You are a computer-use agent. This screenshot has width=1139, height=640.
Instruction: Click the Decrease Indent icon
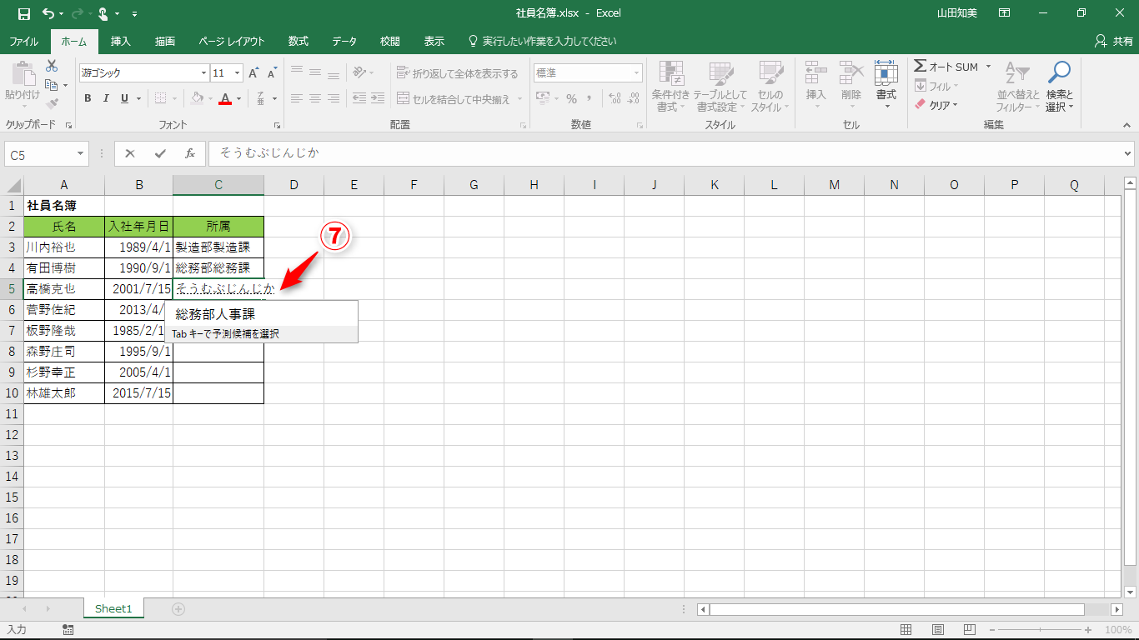pos(359,98)
